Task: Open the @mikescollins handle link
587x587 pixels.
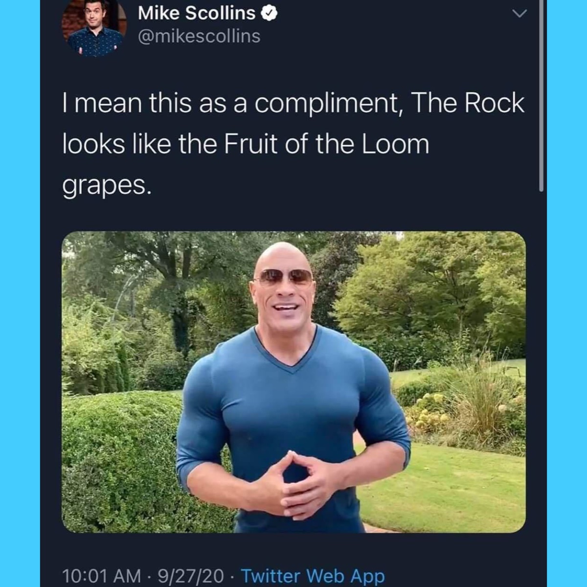Action: (x=199, y=36)
